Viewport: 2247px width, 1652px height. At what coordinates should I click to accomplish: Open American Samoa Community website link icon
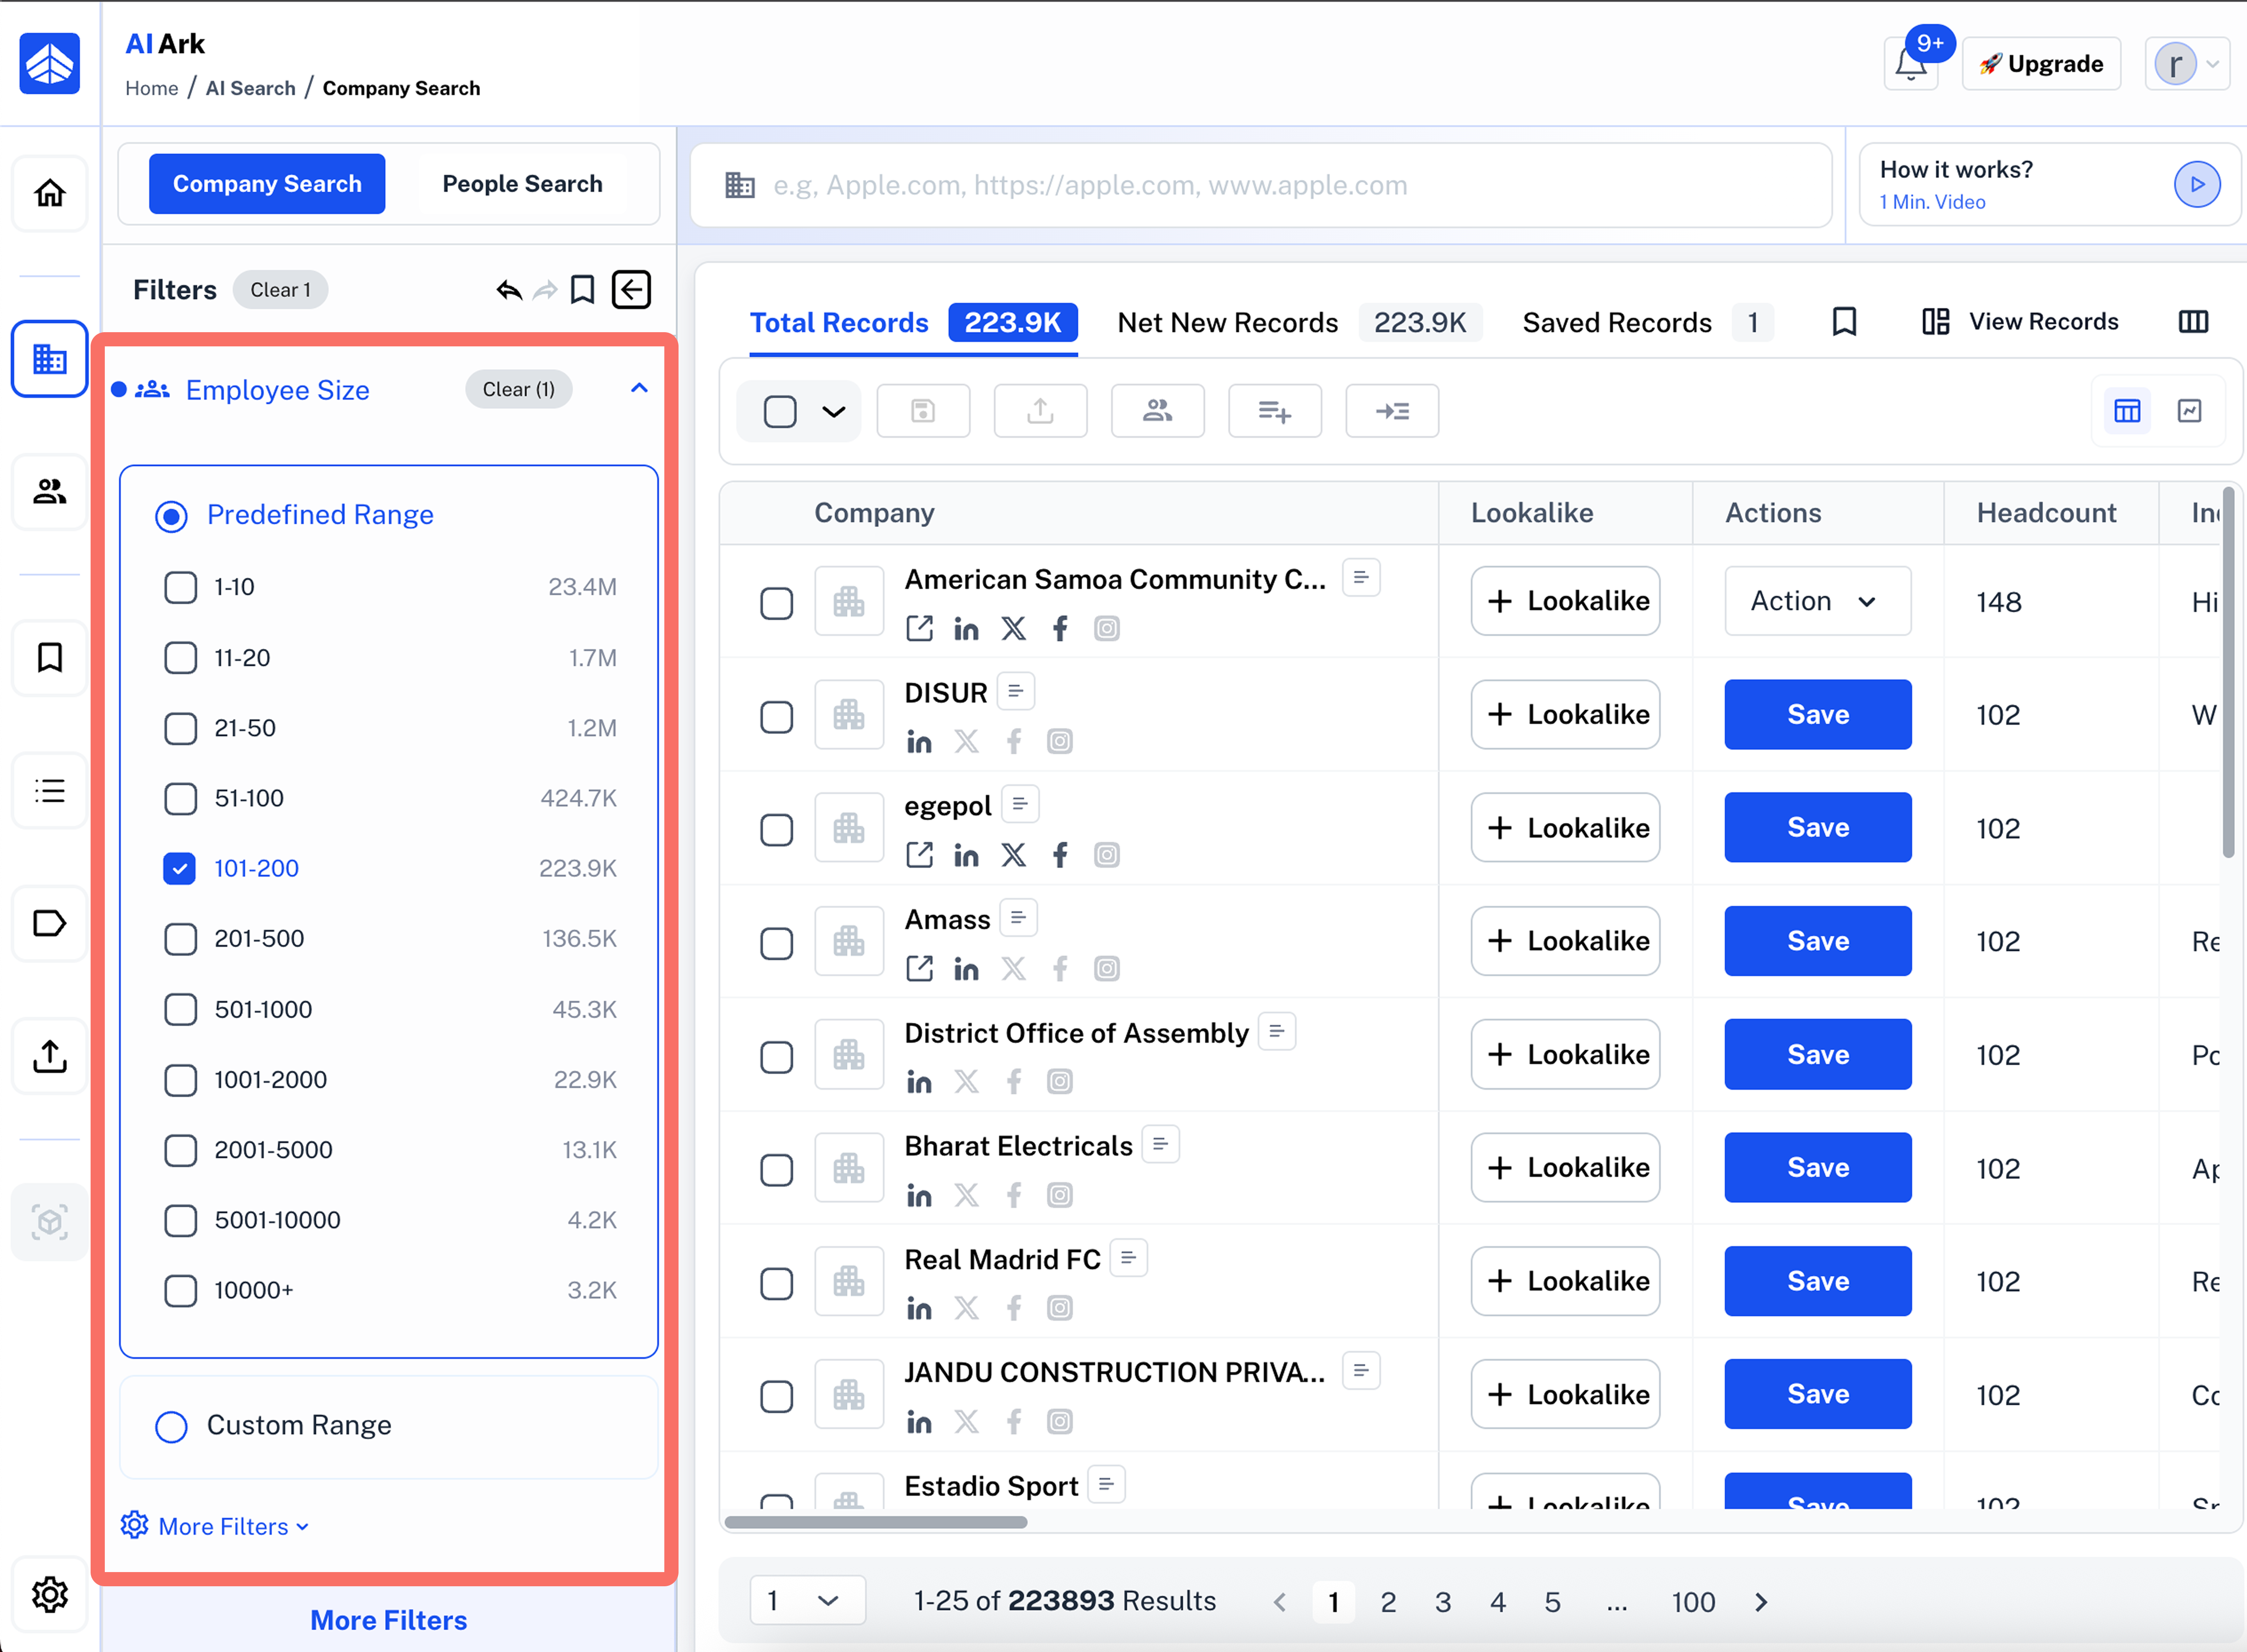[919, 629]
